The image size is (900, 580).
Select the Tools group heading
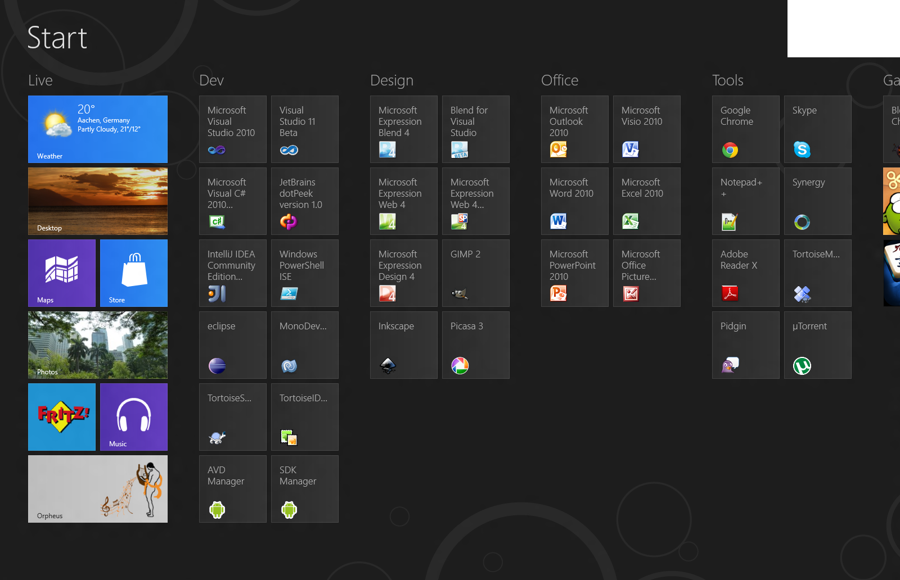click(728, 80)
